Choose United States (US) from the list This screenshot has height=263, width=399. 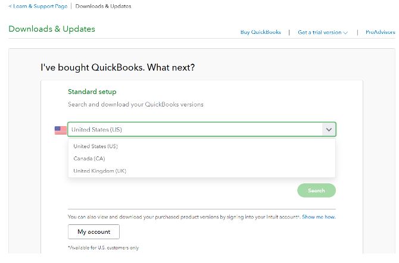[x=96, y=146]
